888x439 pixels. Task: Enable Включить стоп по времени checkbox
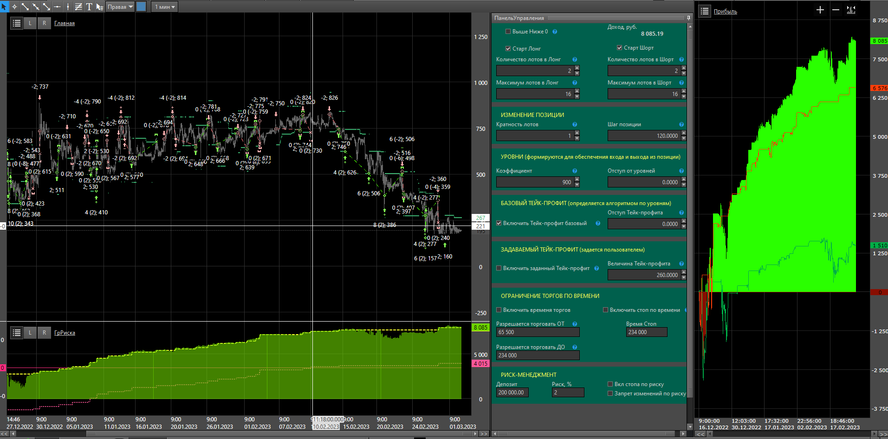click(x=605, y=310)
